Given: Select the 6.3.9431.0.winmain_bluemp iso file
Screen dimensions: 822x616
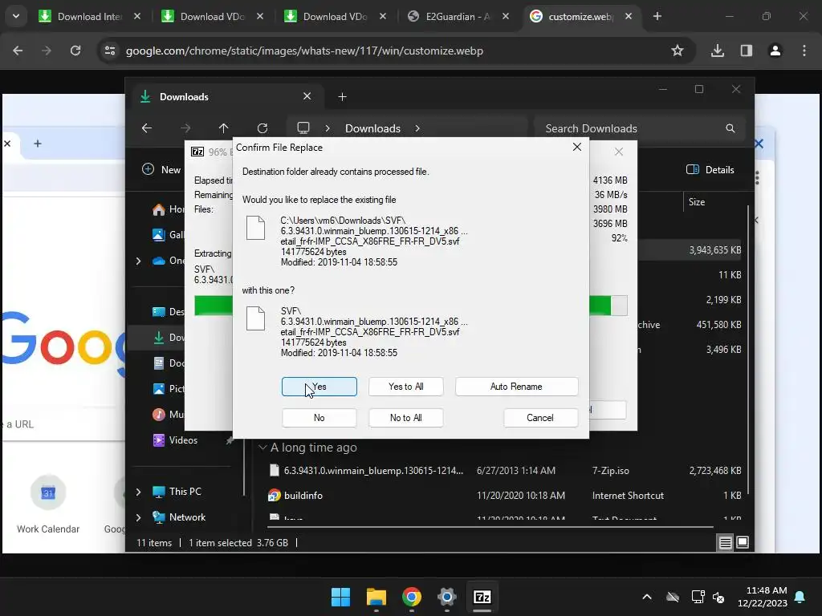Looking at the screenshot, I should (373, 470).
